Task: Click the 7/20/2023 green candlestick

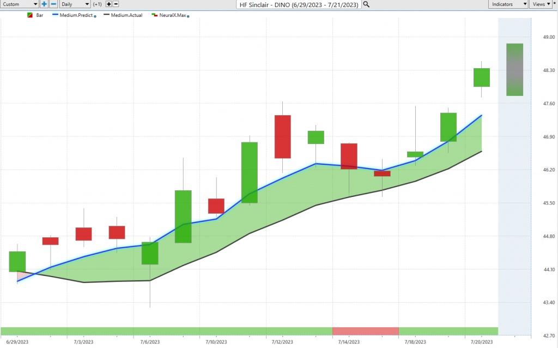Action: pos(482,77)
